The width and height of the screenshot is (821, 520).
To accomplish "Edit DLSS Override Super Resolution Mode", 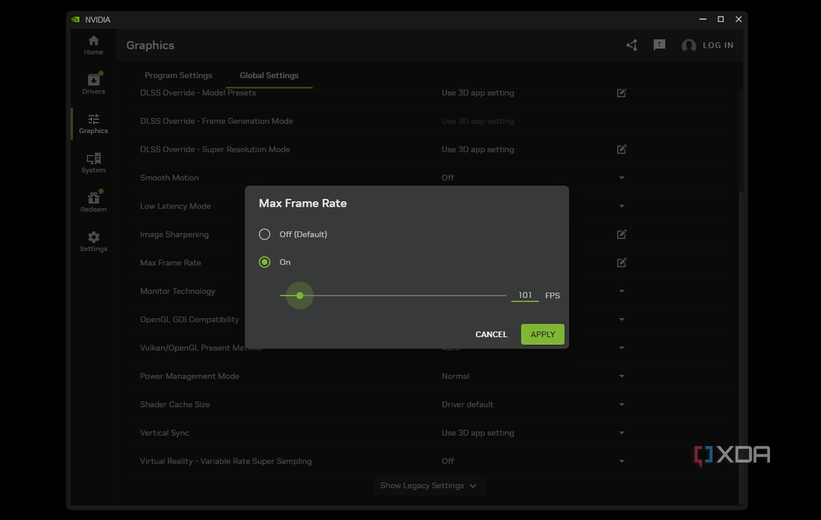I will 621,149.
